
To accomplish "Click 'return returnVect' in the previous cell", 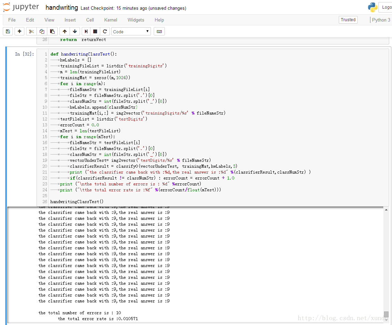I will pyautogui.click(x=83, y=40).
